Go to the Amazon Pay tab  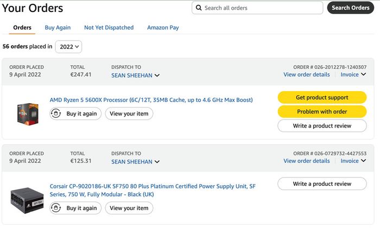tap(163, 28)
